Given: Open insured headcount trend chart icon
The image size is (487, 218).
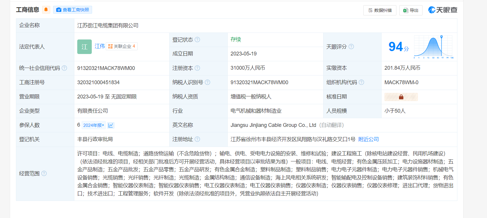Looking at the screenshot, I should coord(111,125).
